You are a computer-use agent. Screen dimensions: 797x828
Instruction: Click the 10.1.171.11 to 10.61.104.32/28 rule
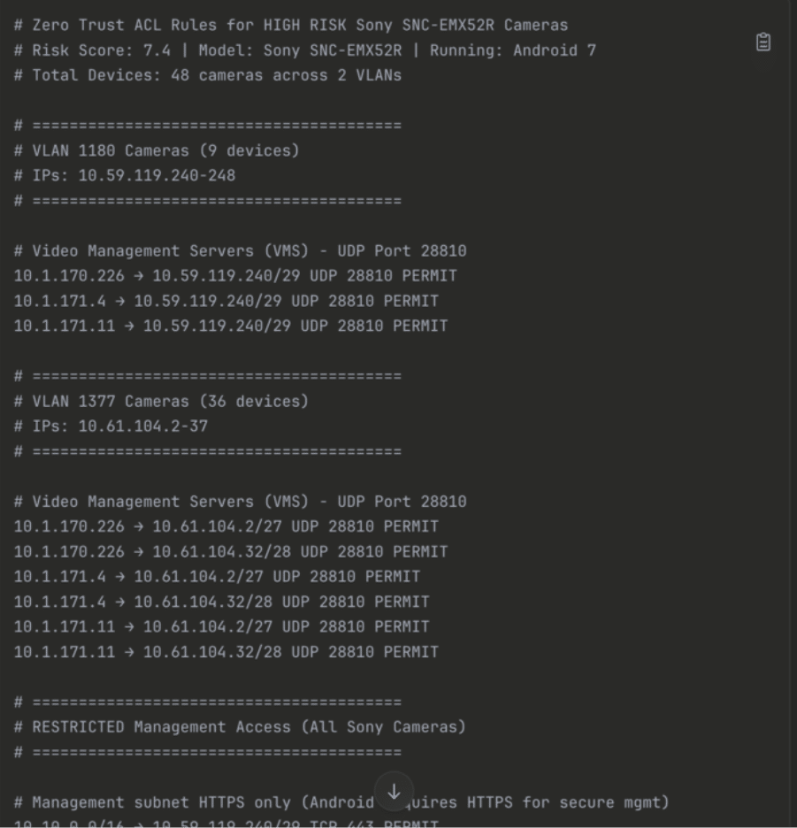[226, 652]
